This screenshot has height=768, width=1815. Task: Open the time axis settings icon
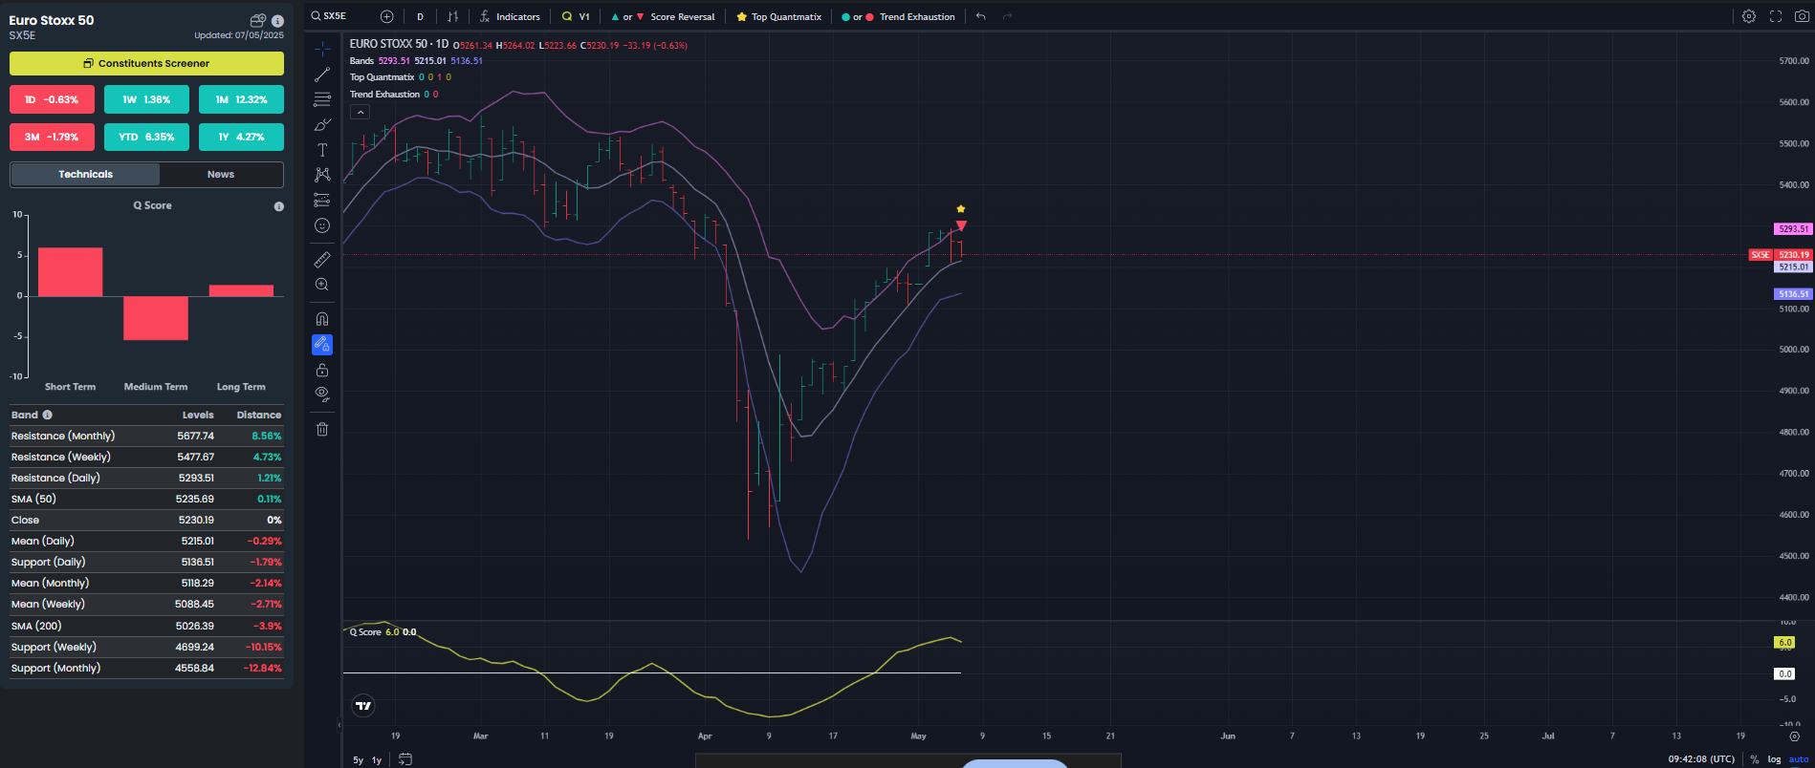click(1795, 736)
